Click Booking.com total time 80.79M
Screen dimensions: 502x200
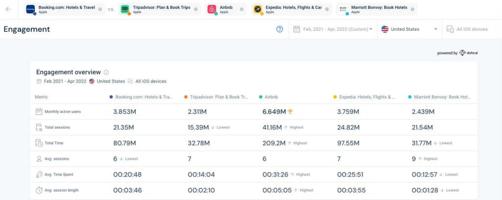coord(125,143)
